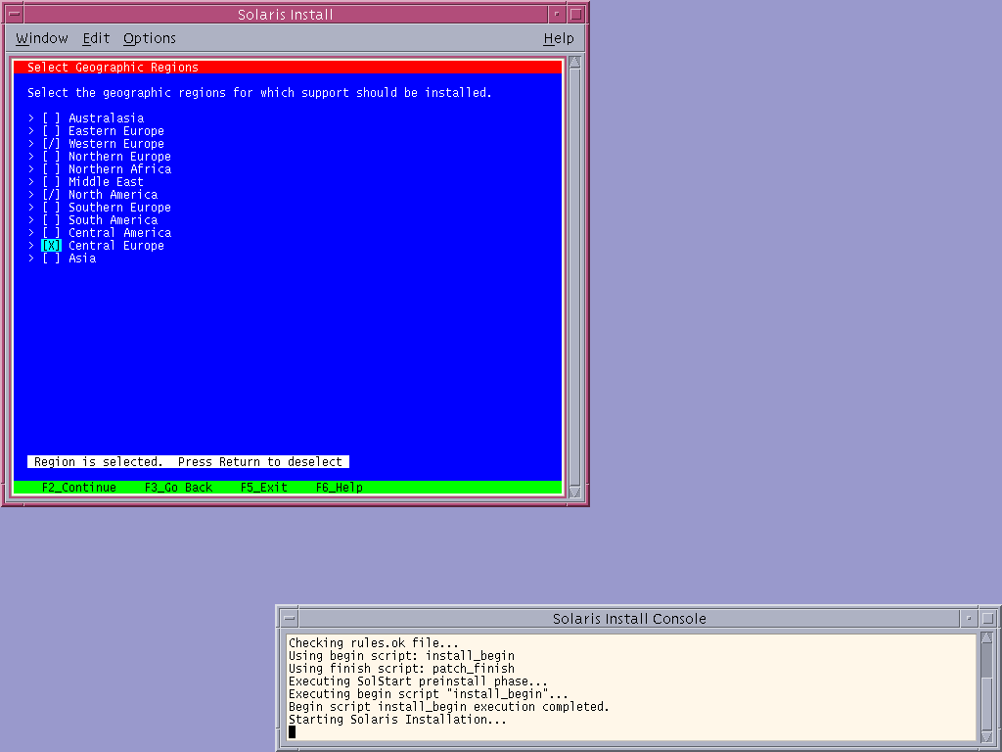Check the Australasia region checkbox

[51, 118]
